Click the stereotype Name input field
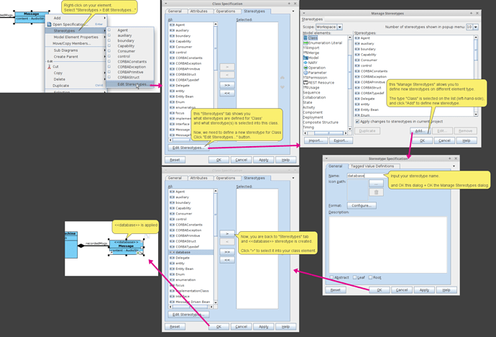Image resolution: width=496 pixels, height=337 pixels. [367, 176]
